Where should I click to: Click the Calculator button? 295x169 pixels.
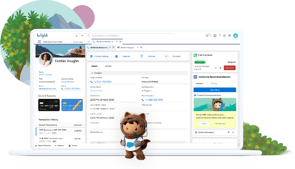click(x=176, y=56)
